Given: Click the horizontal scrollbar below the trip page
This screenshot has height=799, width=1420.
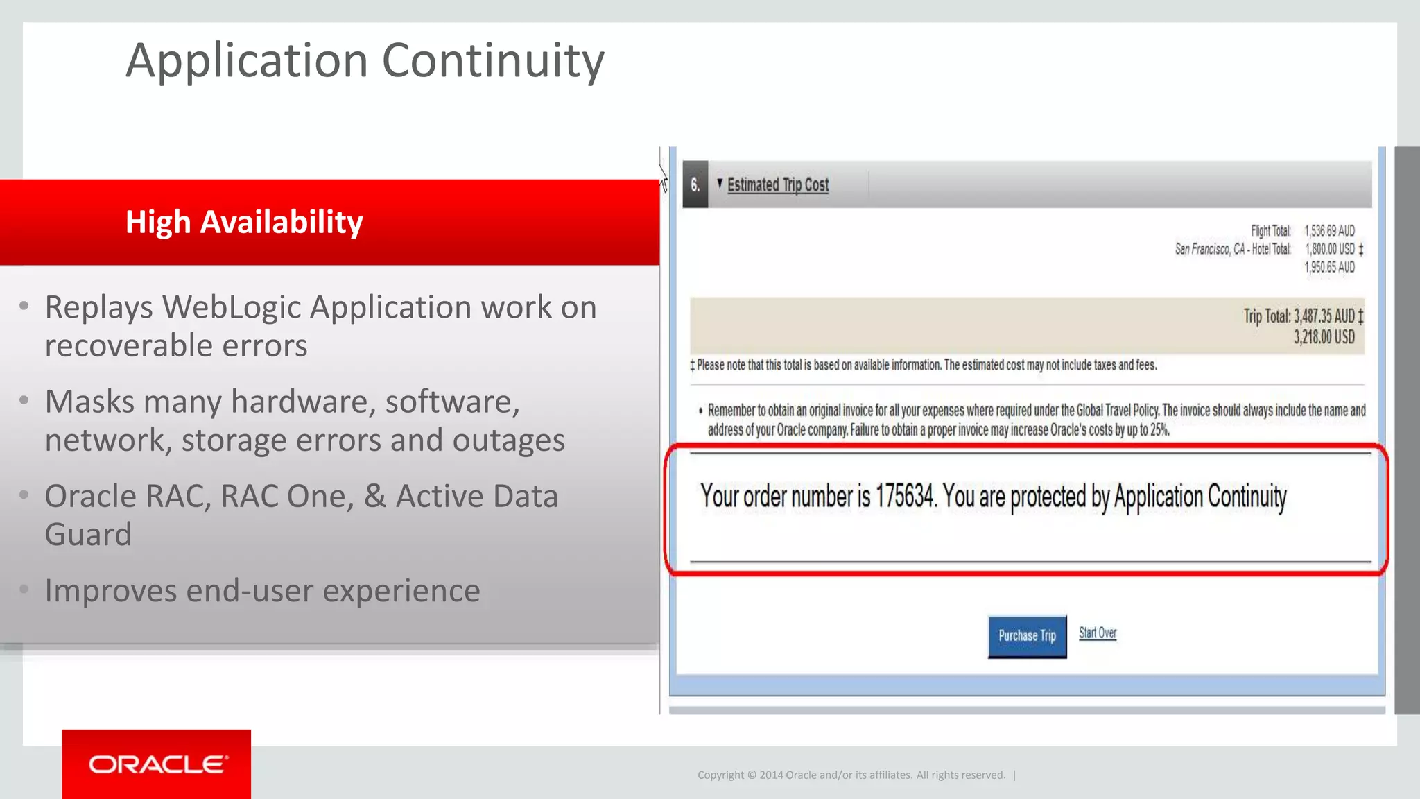Looking at the screenshot, I should click(x=1027, y=710).
